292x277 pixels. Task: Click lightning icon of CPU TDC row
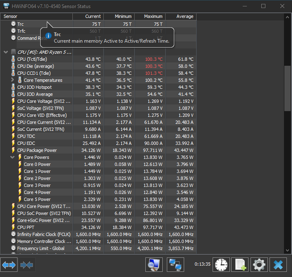point(13,136)
